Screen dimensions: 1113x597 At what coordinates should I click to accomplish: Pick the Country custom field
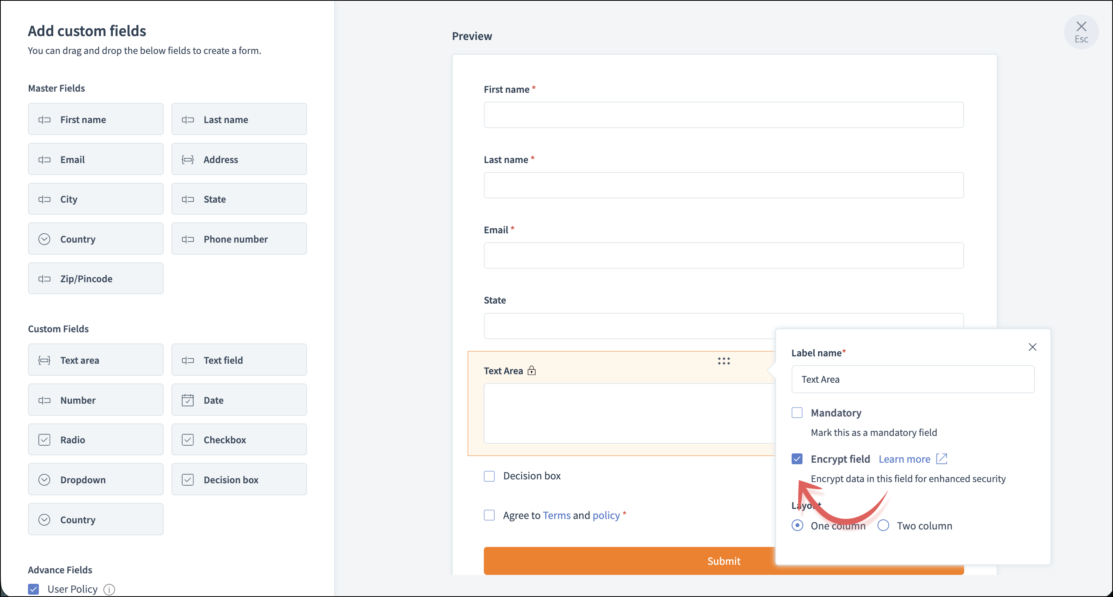pyautogui.click(x=96, y=519)
